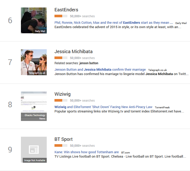Click the Jessica Michibata search volume bar
The width and height of the screenshot is (190, 171).
[x=61, y=58]
